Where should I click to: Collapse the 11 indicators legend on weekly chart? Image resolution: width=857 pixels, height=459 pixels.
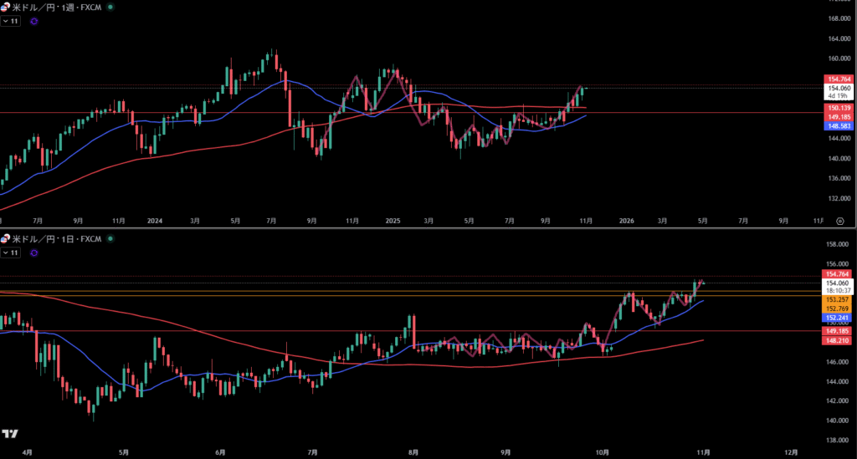click(x=11, y=20)
